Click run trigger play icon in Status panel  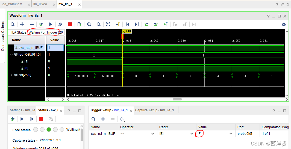pyautogui.click(x=22, y=119)
